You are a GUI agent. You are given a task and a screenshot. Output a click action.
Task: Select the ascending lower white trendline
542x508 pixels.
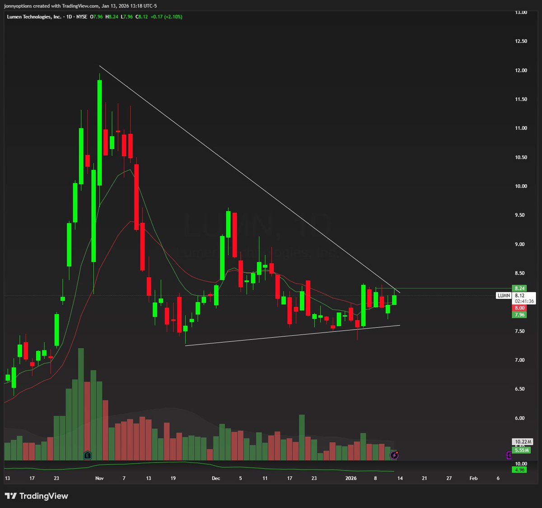(x=293, y=336)
